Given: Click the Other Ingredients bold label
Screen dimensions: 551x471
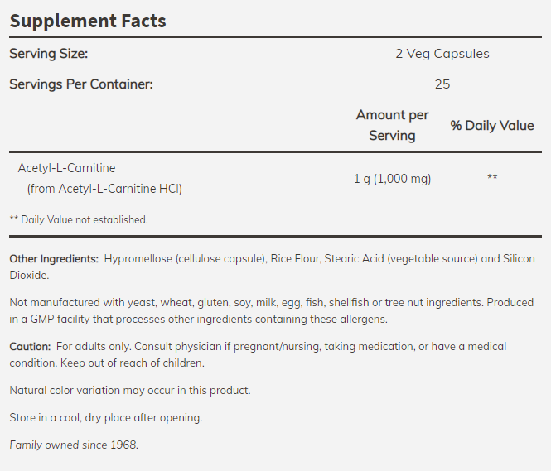Looking at the screenshot, I should pyautogui.click(x=54, y=259).
